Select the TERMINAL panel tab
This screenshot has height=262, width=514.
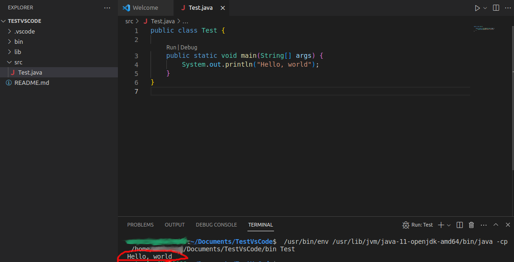tap(260, 225)
